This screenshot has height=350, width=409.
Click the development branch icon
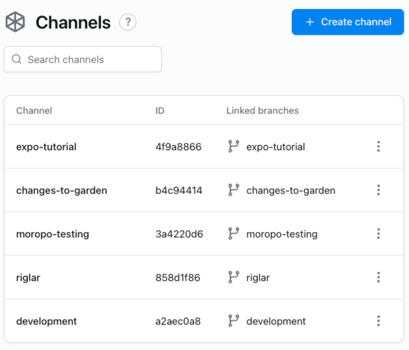pyautogui.click(x=234, y=321)
